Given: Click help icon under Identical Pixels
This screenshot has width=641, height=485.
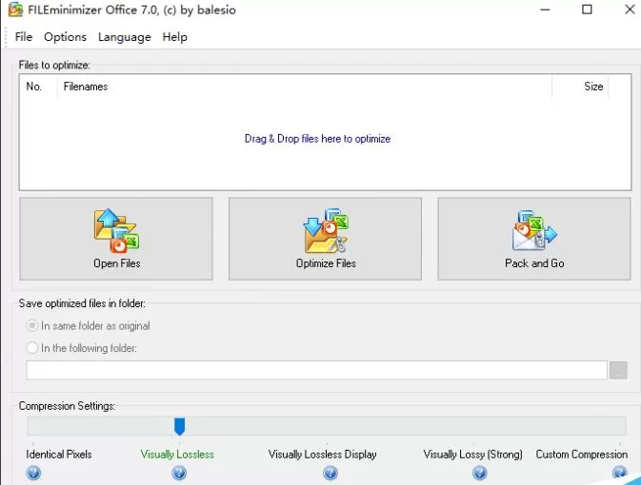Looking at the screenshot, I should (x=33, y=474).
